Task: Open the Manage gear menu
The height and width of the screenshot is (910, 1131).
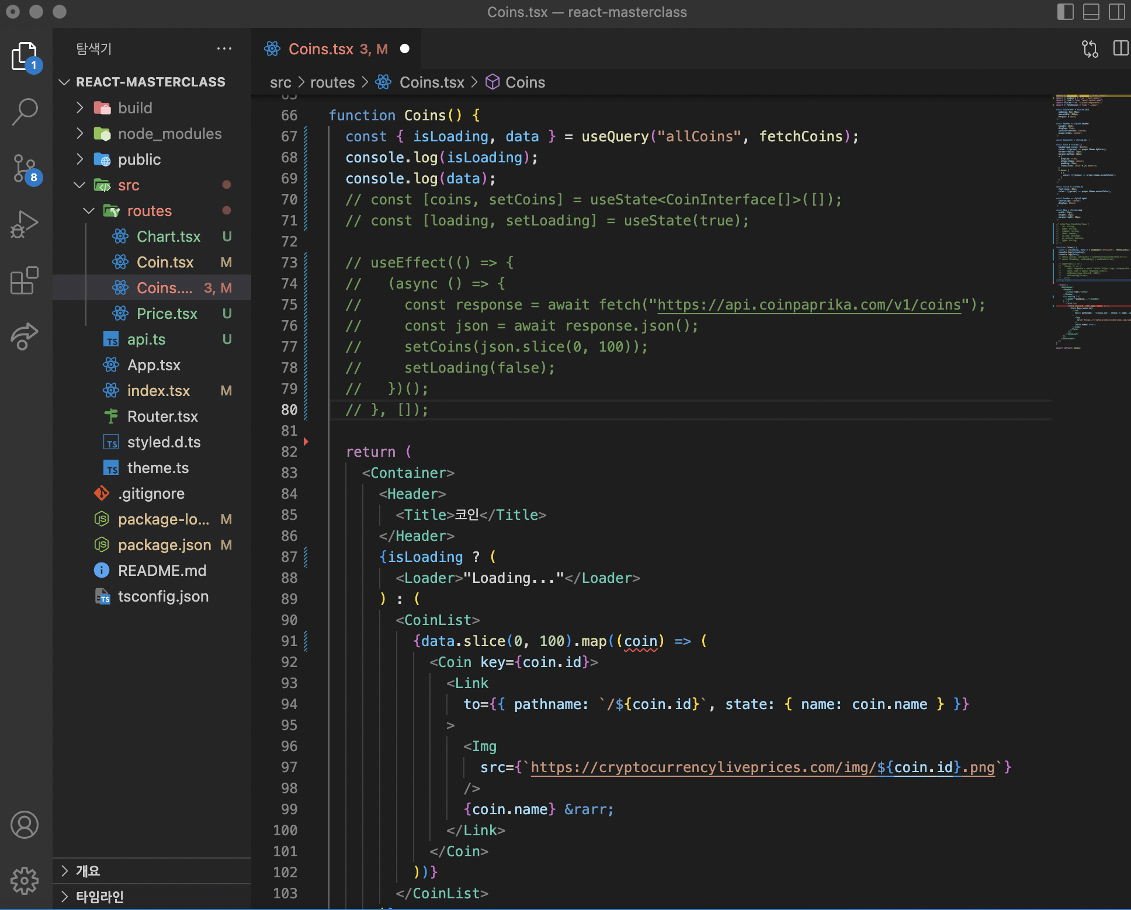Action: coord(25,880)
